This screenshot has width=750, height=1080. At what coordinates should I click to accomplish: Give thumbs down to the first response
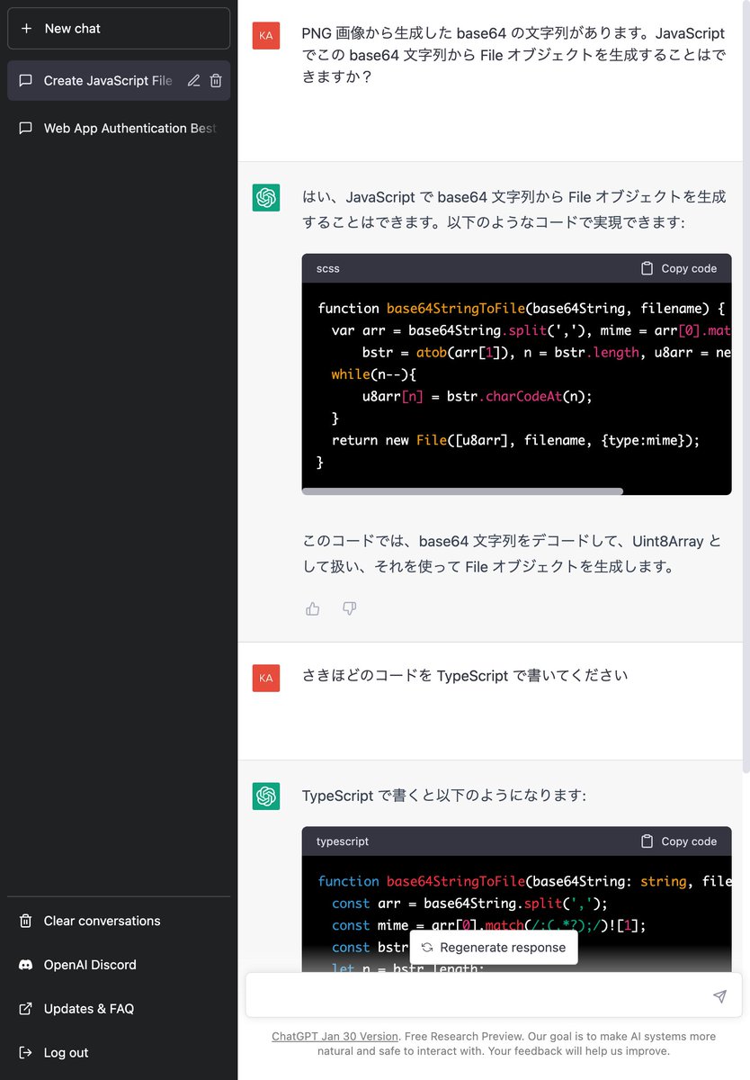pyautogui.click(x=350, y=608)
